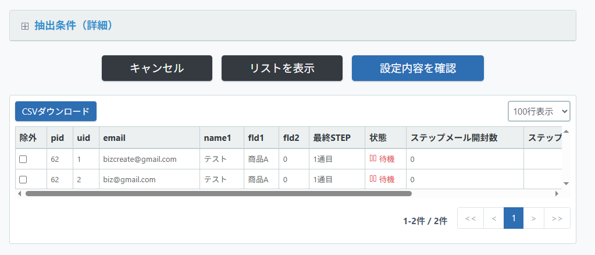Select page 1 in pagination
This screenshot has height=255, width=595.
point(514,218)
